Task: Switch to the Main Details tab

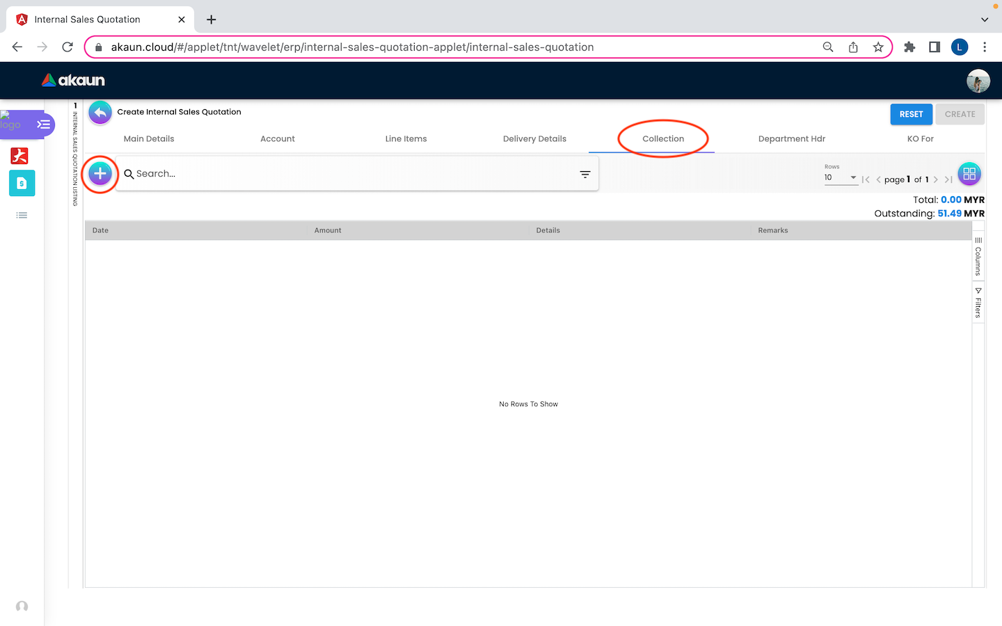Action: (x=149, y=139)
